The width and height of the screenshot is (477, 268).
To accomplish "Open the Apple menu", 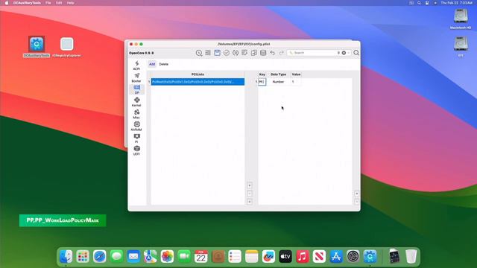I will (x=7, y=3).
